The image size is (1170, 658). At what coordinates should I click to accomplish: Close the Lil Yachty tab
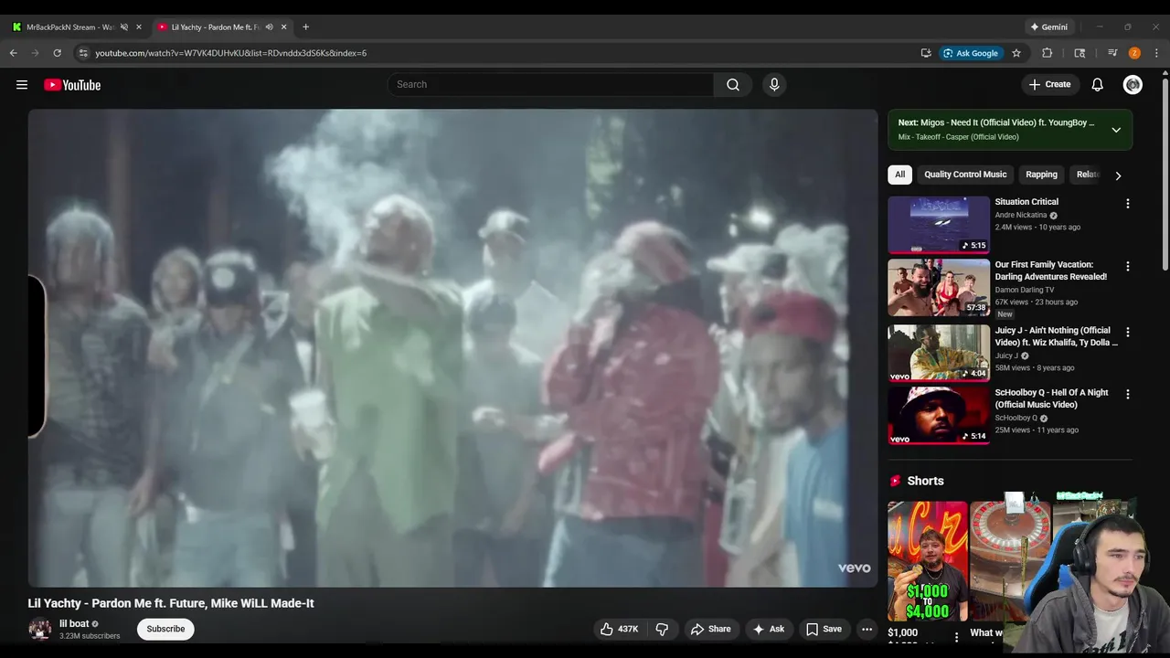coord(283,27)
